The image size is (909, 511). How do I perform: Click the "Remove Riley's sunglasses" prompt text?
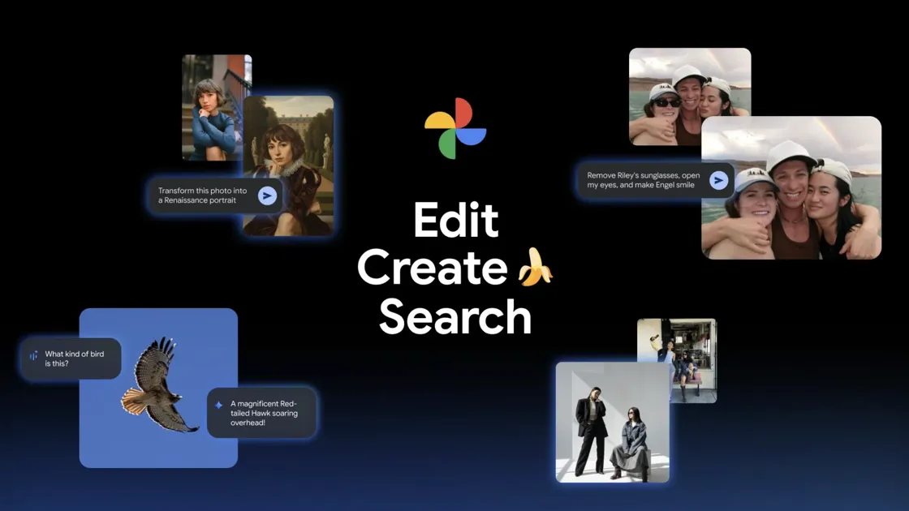644,180
